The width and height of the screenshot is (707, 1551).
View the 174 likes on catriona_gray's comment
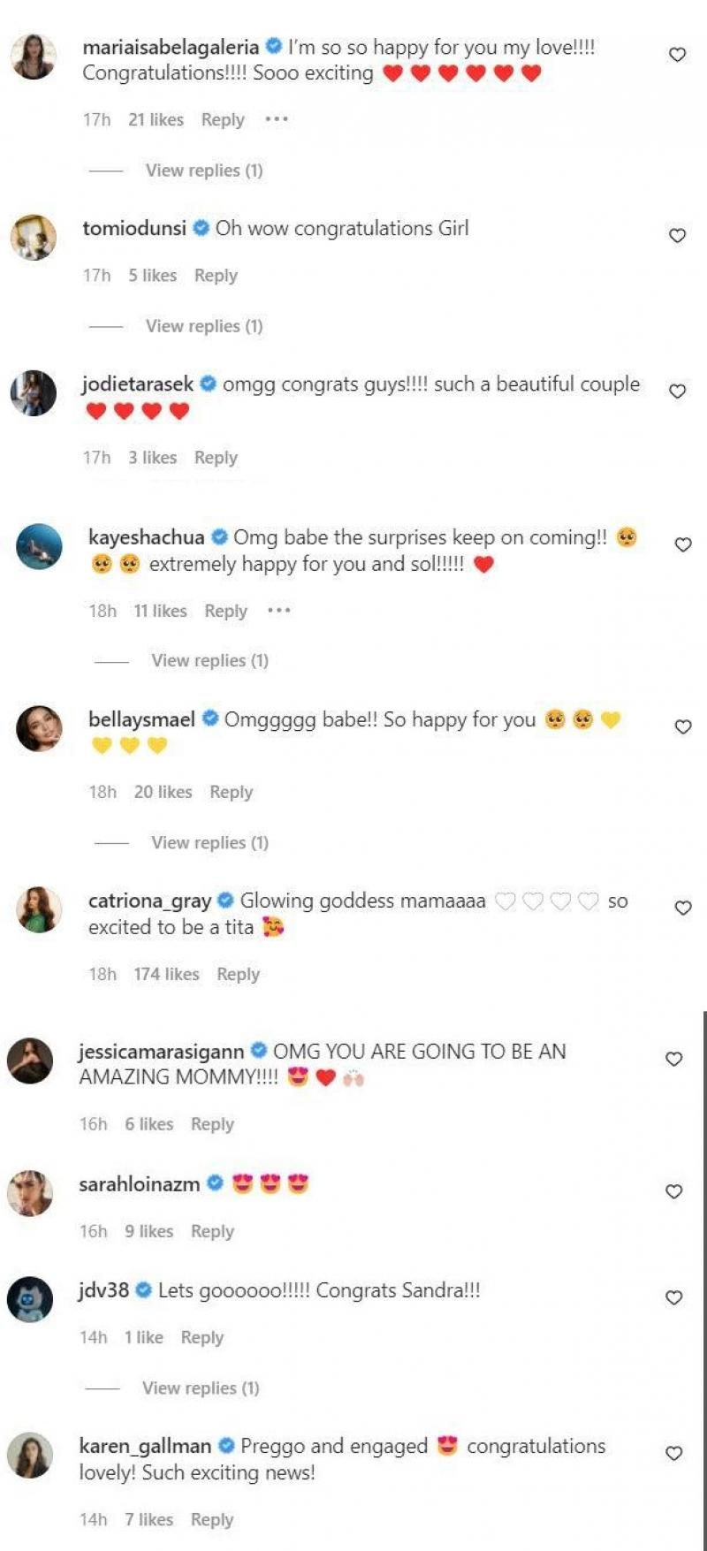[166, 974]
